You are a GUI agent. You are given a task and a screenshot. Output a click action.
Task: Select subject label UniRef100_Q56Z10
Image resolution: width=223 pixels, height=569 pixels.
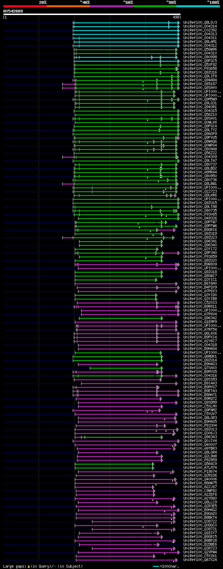pyautogui.click(x=200, y=114)
